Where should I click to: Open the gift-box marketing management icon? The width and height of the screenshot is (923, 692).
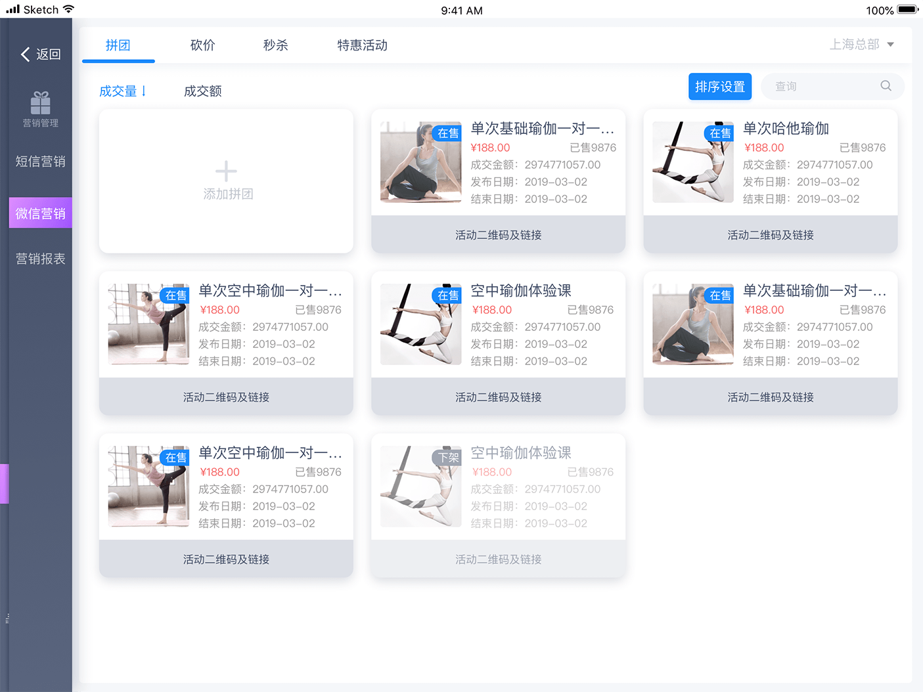coord(41,103)
